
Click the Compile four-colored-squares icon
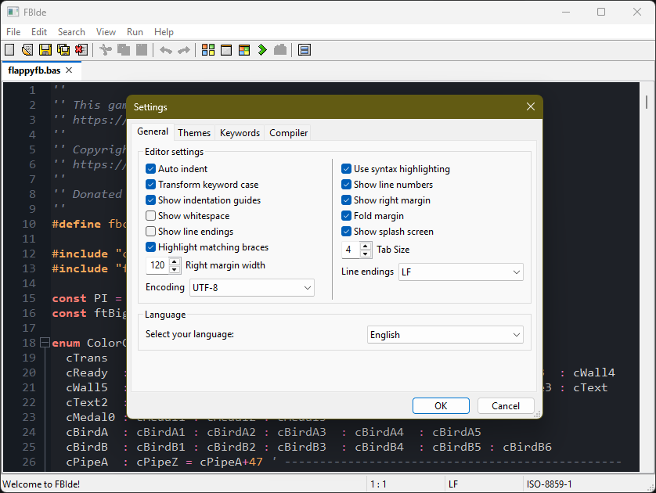pos(208,50)
